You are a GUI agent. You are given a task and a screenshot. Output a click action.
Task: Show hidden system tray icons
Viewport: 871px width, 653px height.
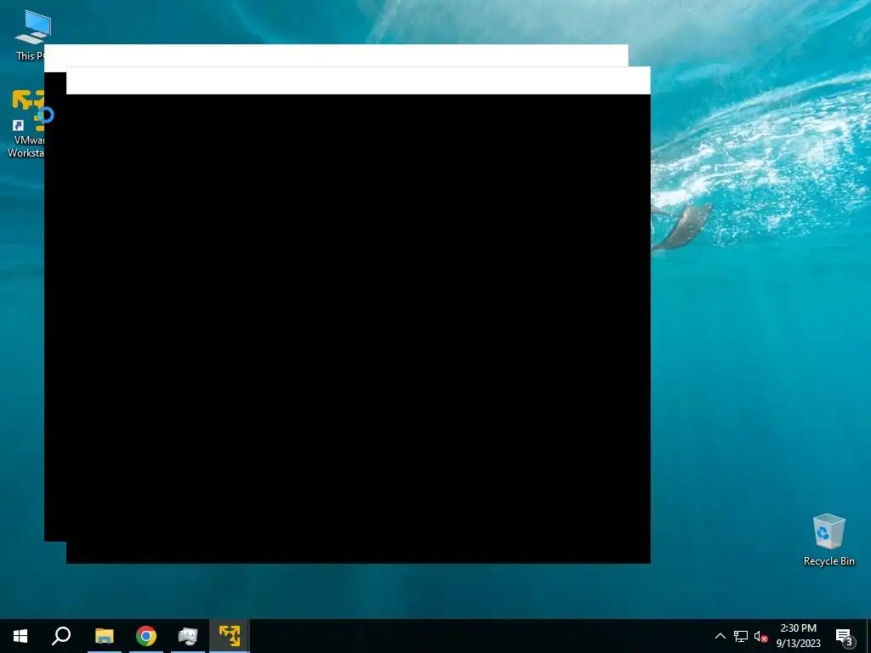tap(720, 636)
